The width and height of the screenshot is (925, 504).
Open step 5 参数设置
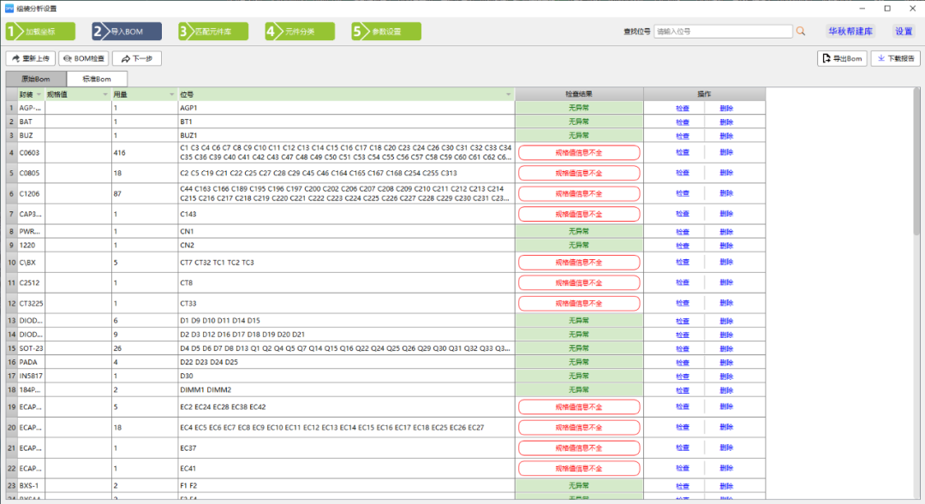coord(386,32)
